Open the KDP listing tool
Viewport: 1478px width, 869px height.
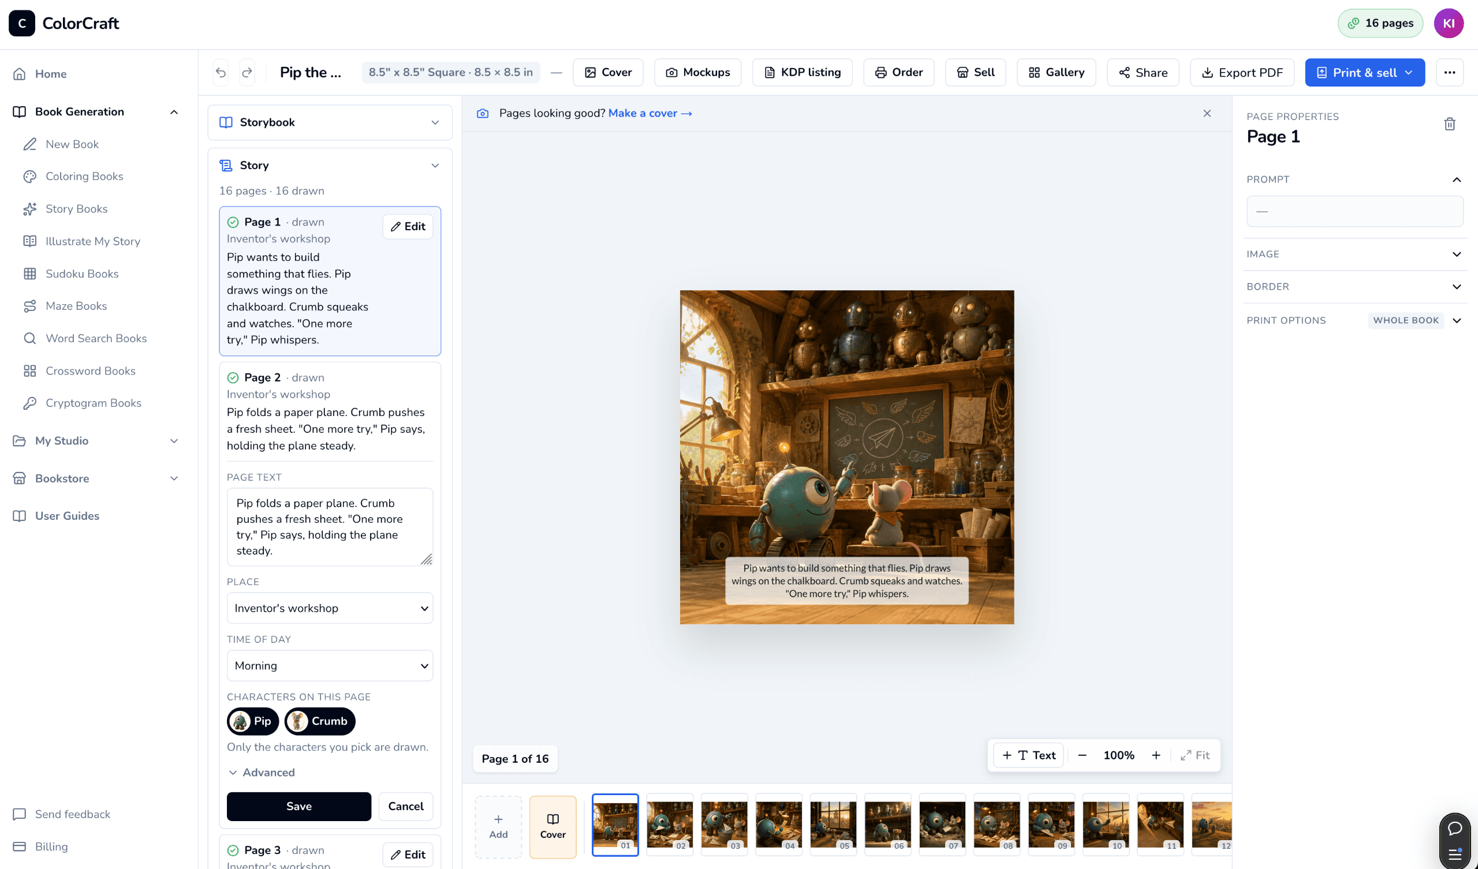[802, 72]
